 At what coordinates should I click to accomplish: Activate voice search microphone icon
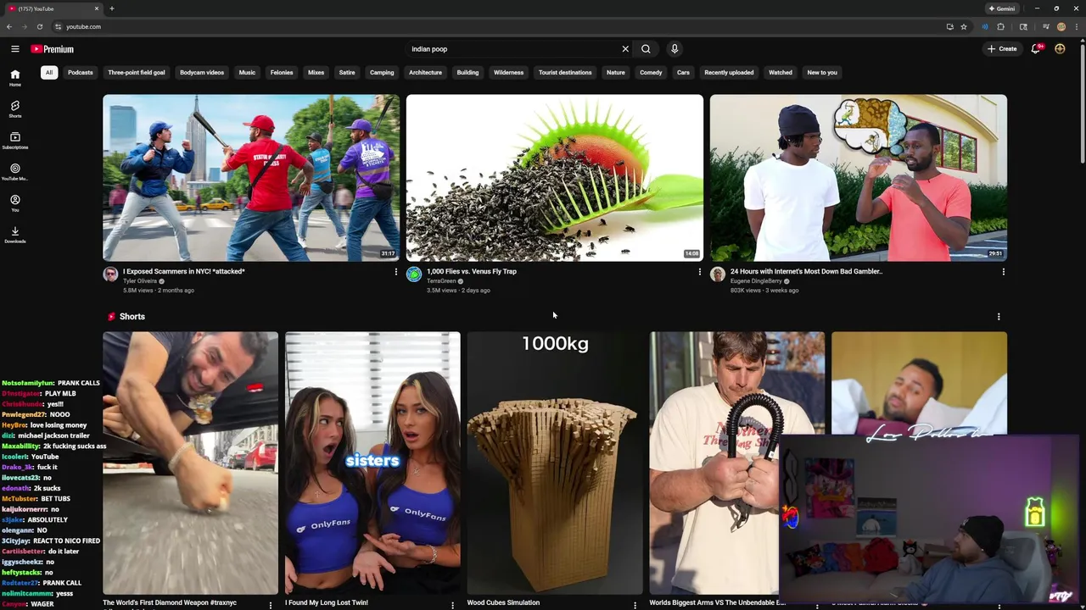675,49
